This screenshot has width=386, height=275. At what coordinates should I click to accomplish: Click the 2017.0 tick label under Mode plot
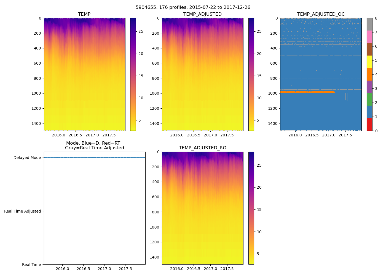104,269
